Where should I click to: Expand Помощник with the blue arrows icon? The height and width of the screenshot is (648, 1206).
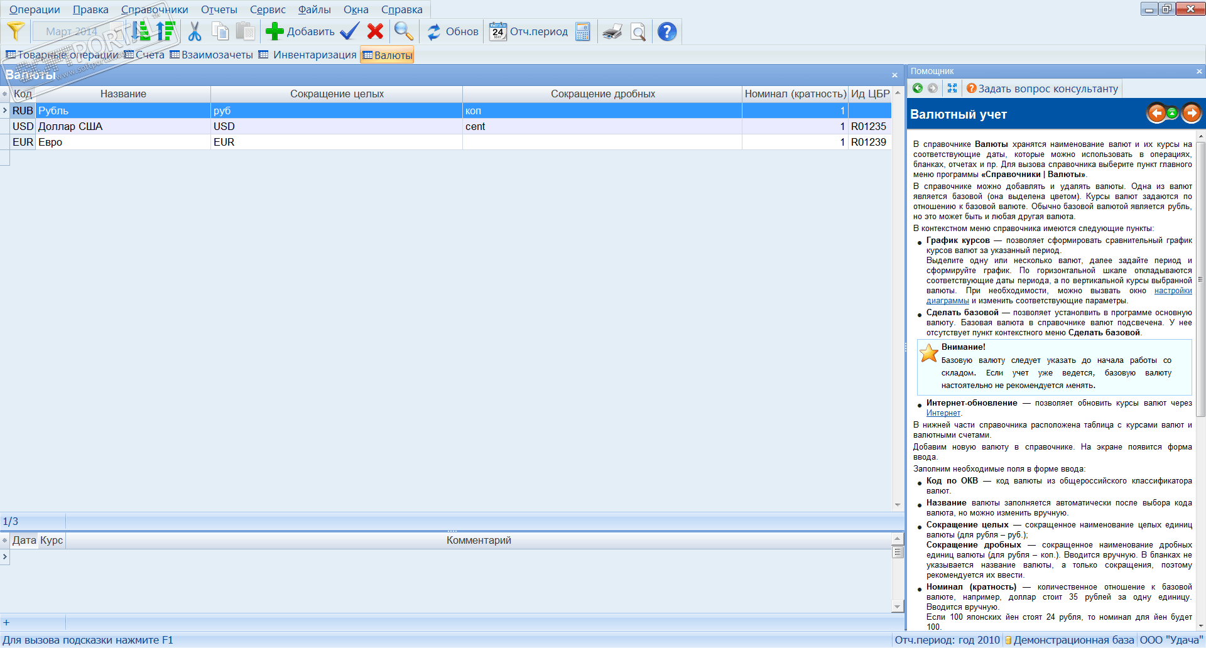952,88
